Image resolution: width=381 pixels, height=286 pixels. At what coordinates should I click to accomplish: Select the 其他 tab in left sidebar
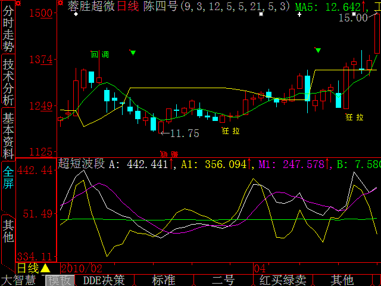click(x=8, y=231)
